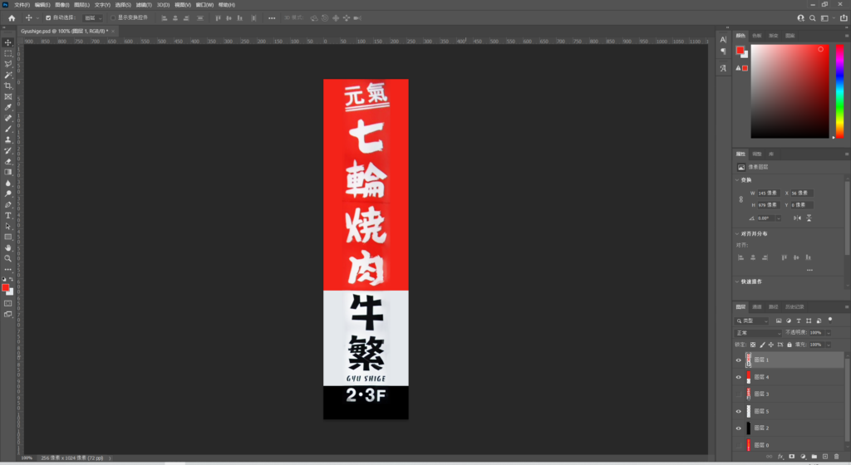Switch to the 历史记录 tab
Screen dimensions: 851x465
pos(794,306)
